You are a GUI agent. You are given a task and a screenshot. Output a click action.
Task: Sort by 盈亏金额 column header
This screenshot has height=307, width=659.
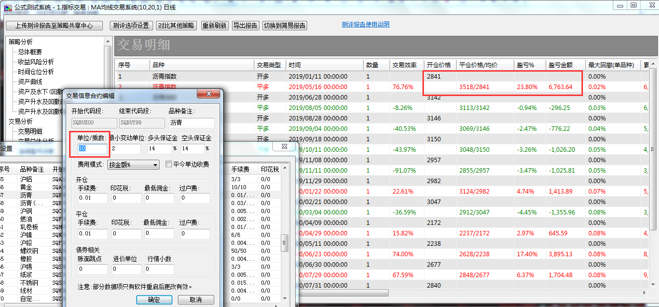point(561,65)
